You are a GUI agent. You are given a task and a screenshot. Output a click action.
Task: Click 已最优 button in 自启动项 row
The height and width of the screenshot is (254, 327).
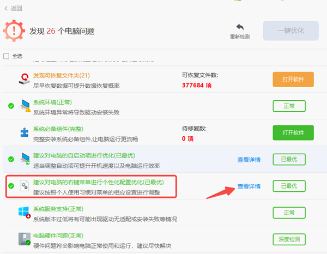click(x=289, y=159)
